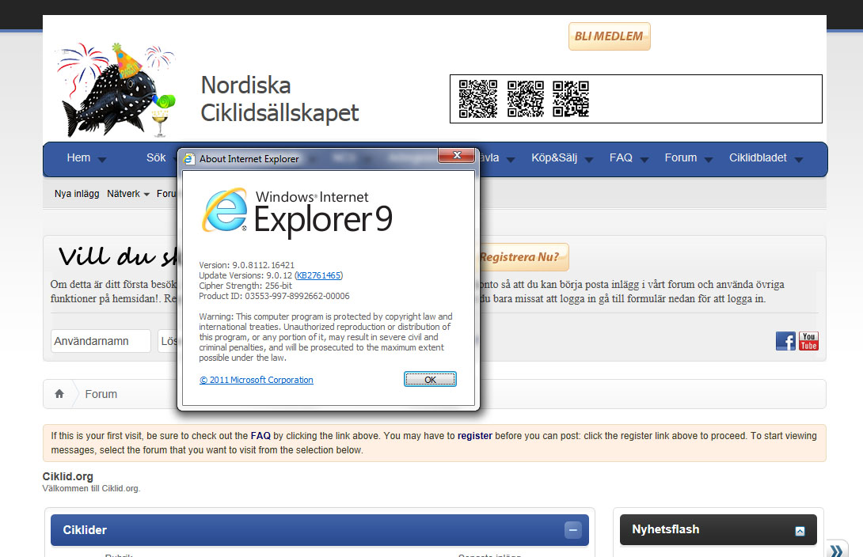Click the third QR code

[x=571, y=99]
